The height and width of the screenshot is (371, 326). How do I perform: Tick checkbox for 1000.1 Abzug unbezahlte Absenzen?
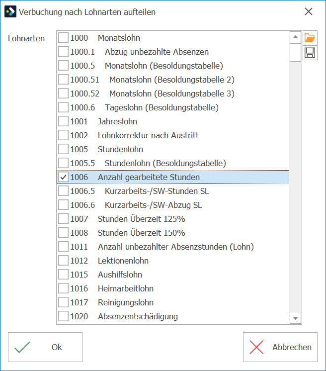pos(63,52)
